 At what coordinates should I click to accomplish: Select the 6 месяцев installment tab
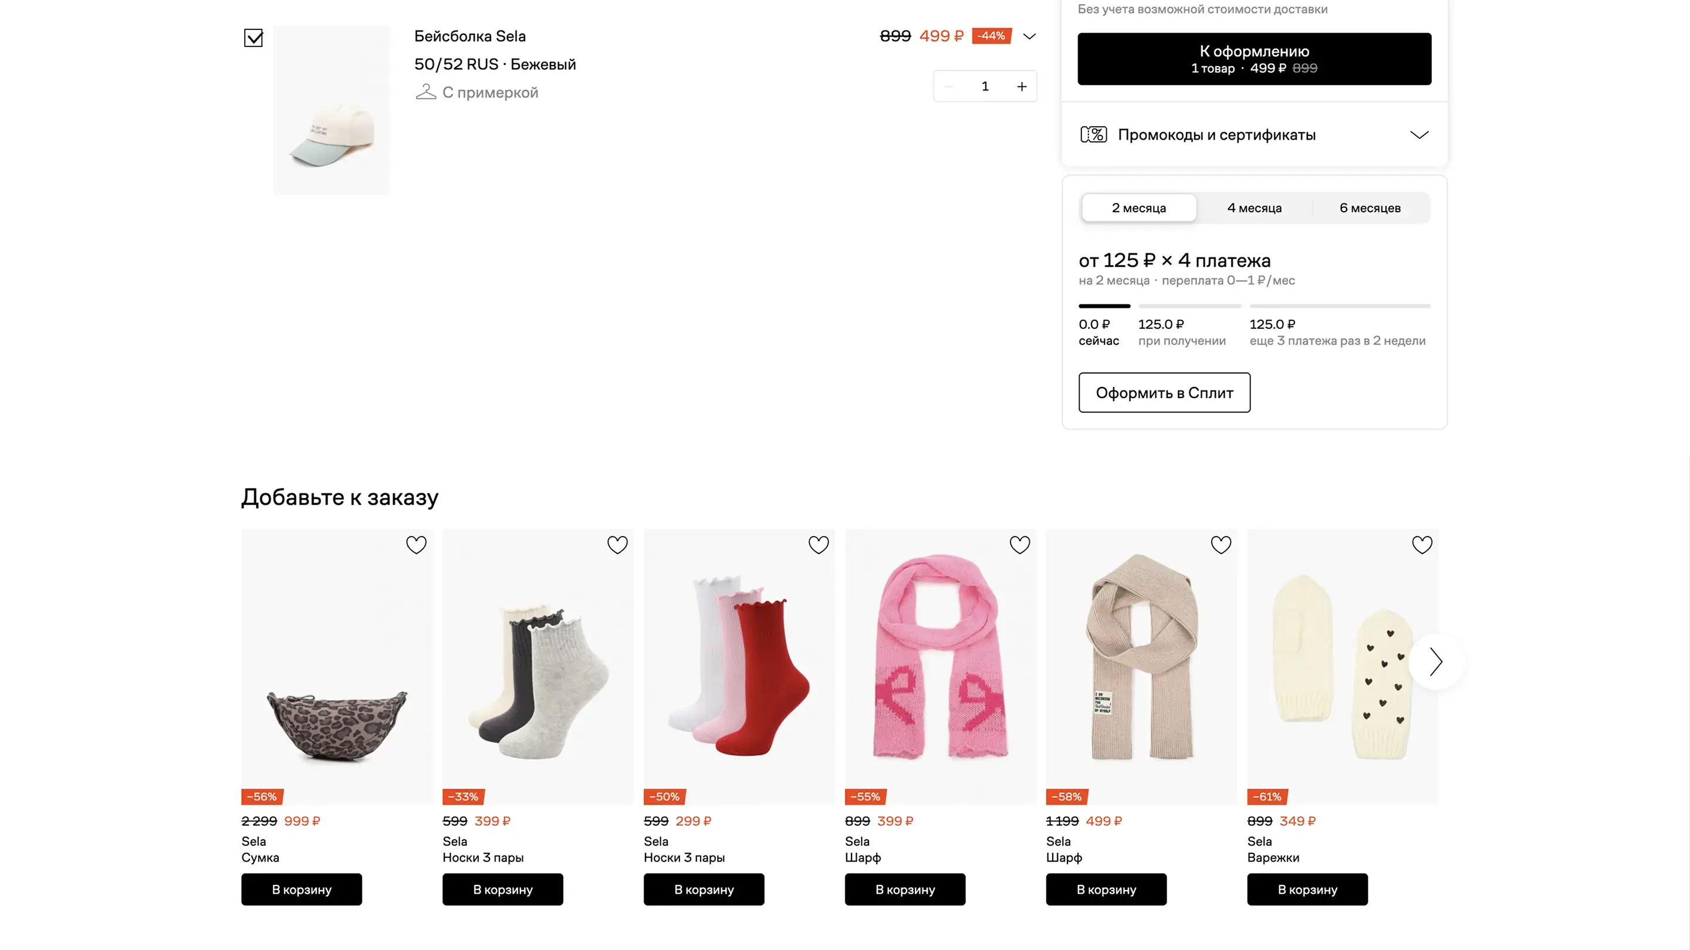point(1370,208)
